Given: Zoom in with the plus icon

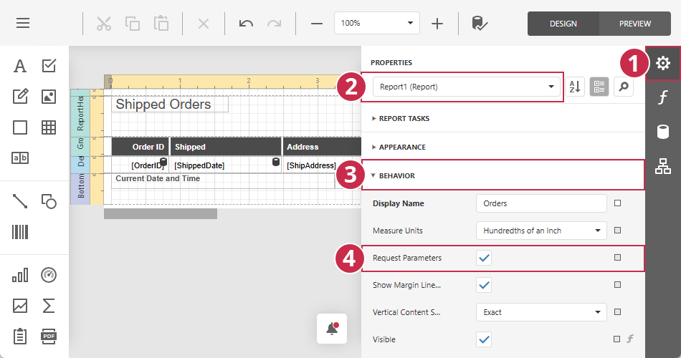Looking at the screenshot, I should [x=437, y=24].
